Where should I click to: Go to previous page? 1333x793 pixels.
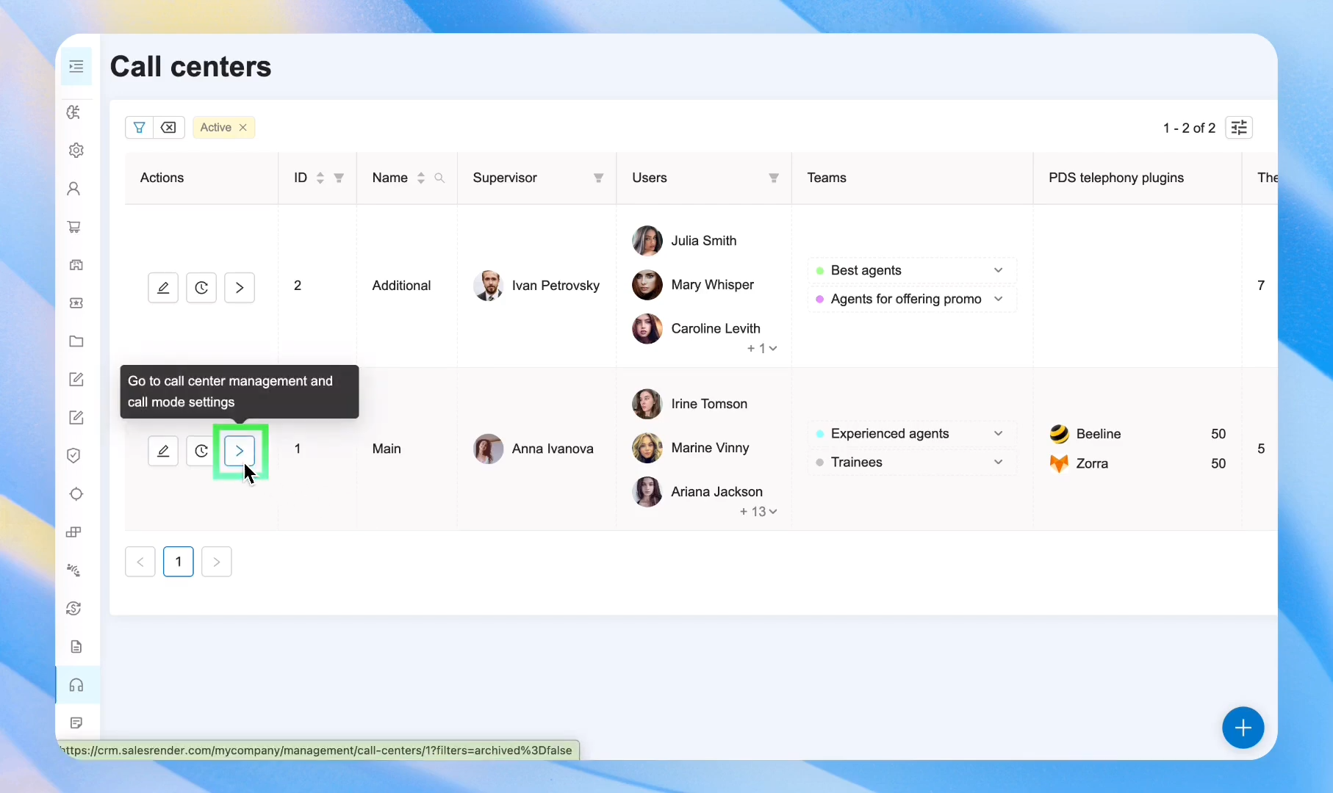(140, 562)
